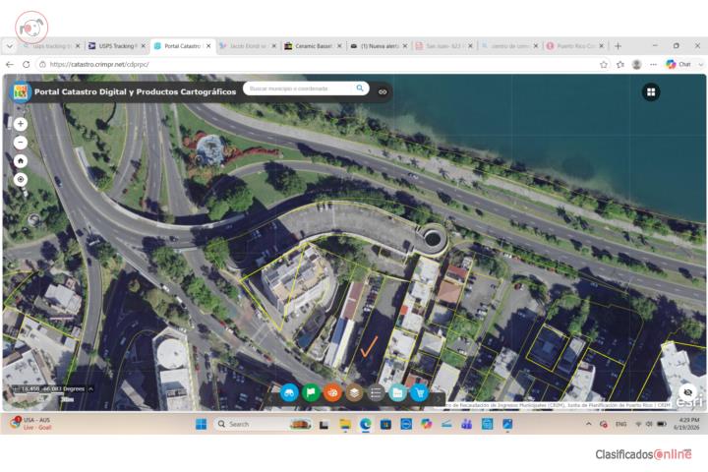
Task: Open the basemap gallery grid button
Action: point(651,92)
